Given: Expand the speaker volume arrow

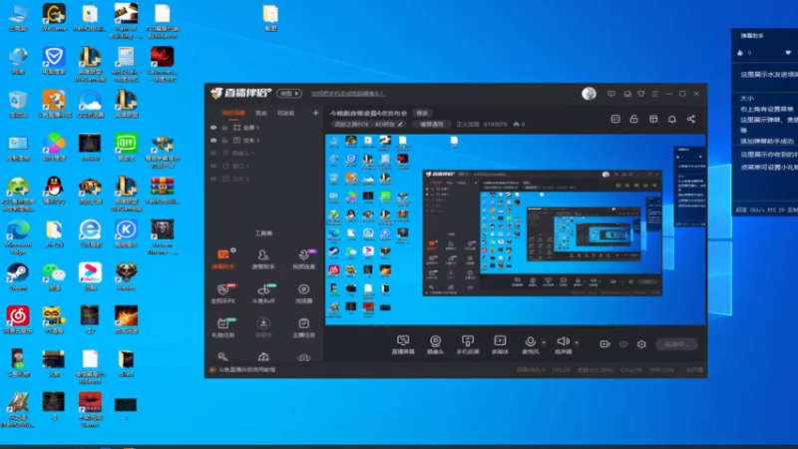Looking at the screenshot, I should [577, 342].
